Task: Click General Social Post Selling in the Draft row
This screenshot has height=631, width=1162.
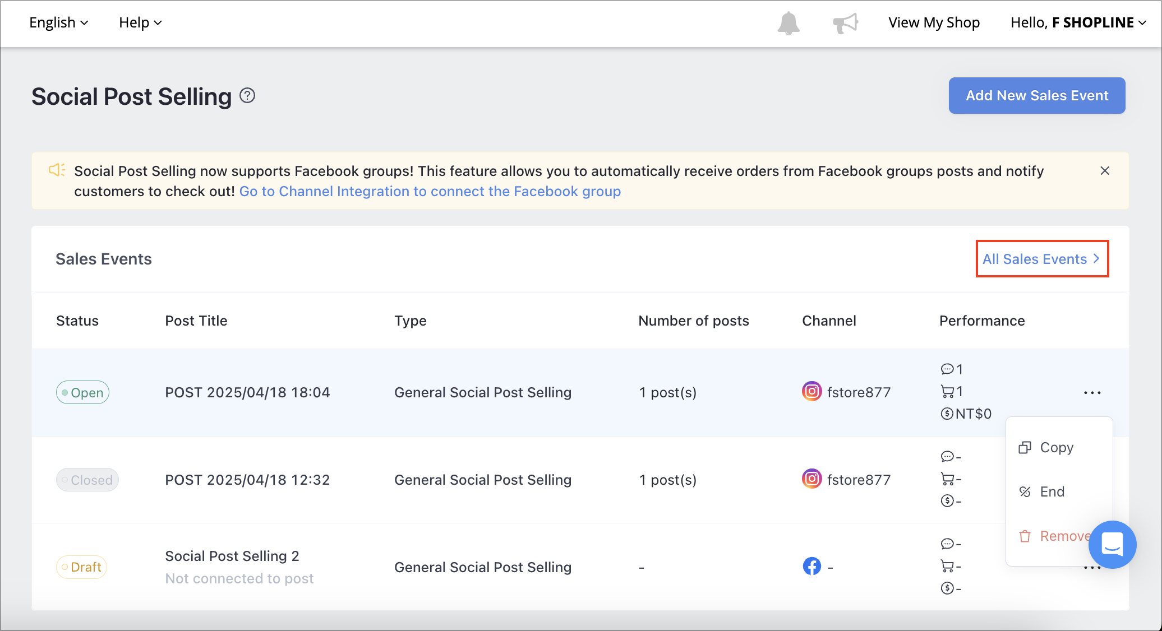Action: pos(483,567)
